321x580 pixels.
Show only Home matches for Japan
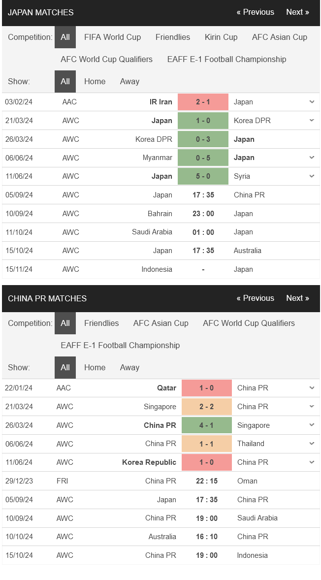pyautogui.click(x=95, y=82)
